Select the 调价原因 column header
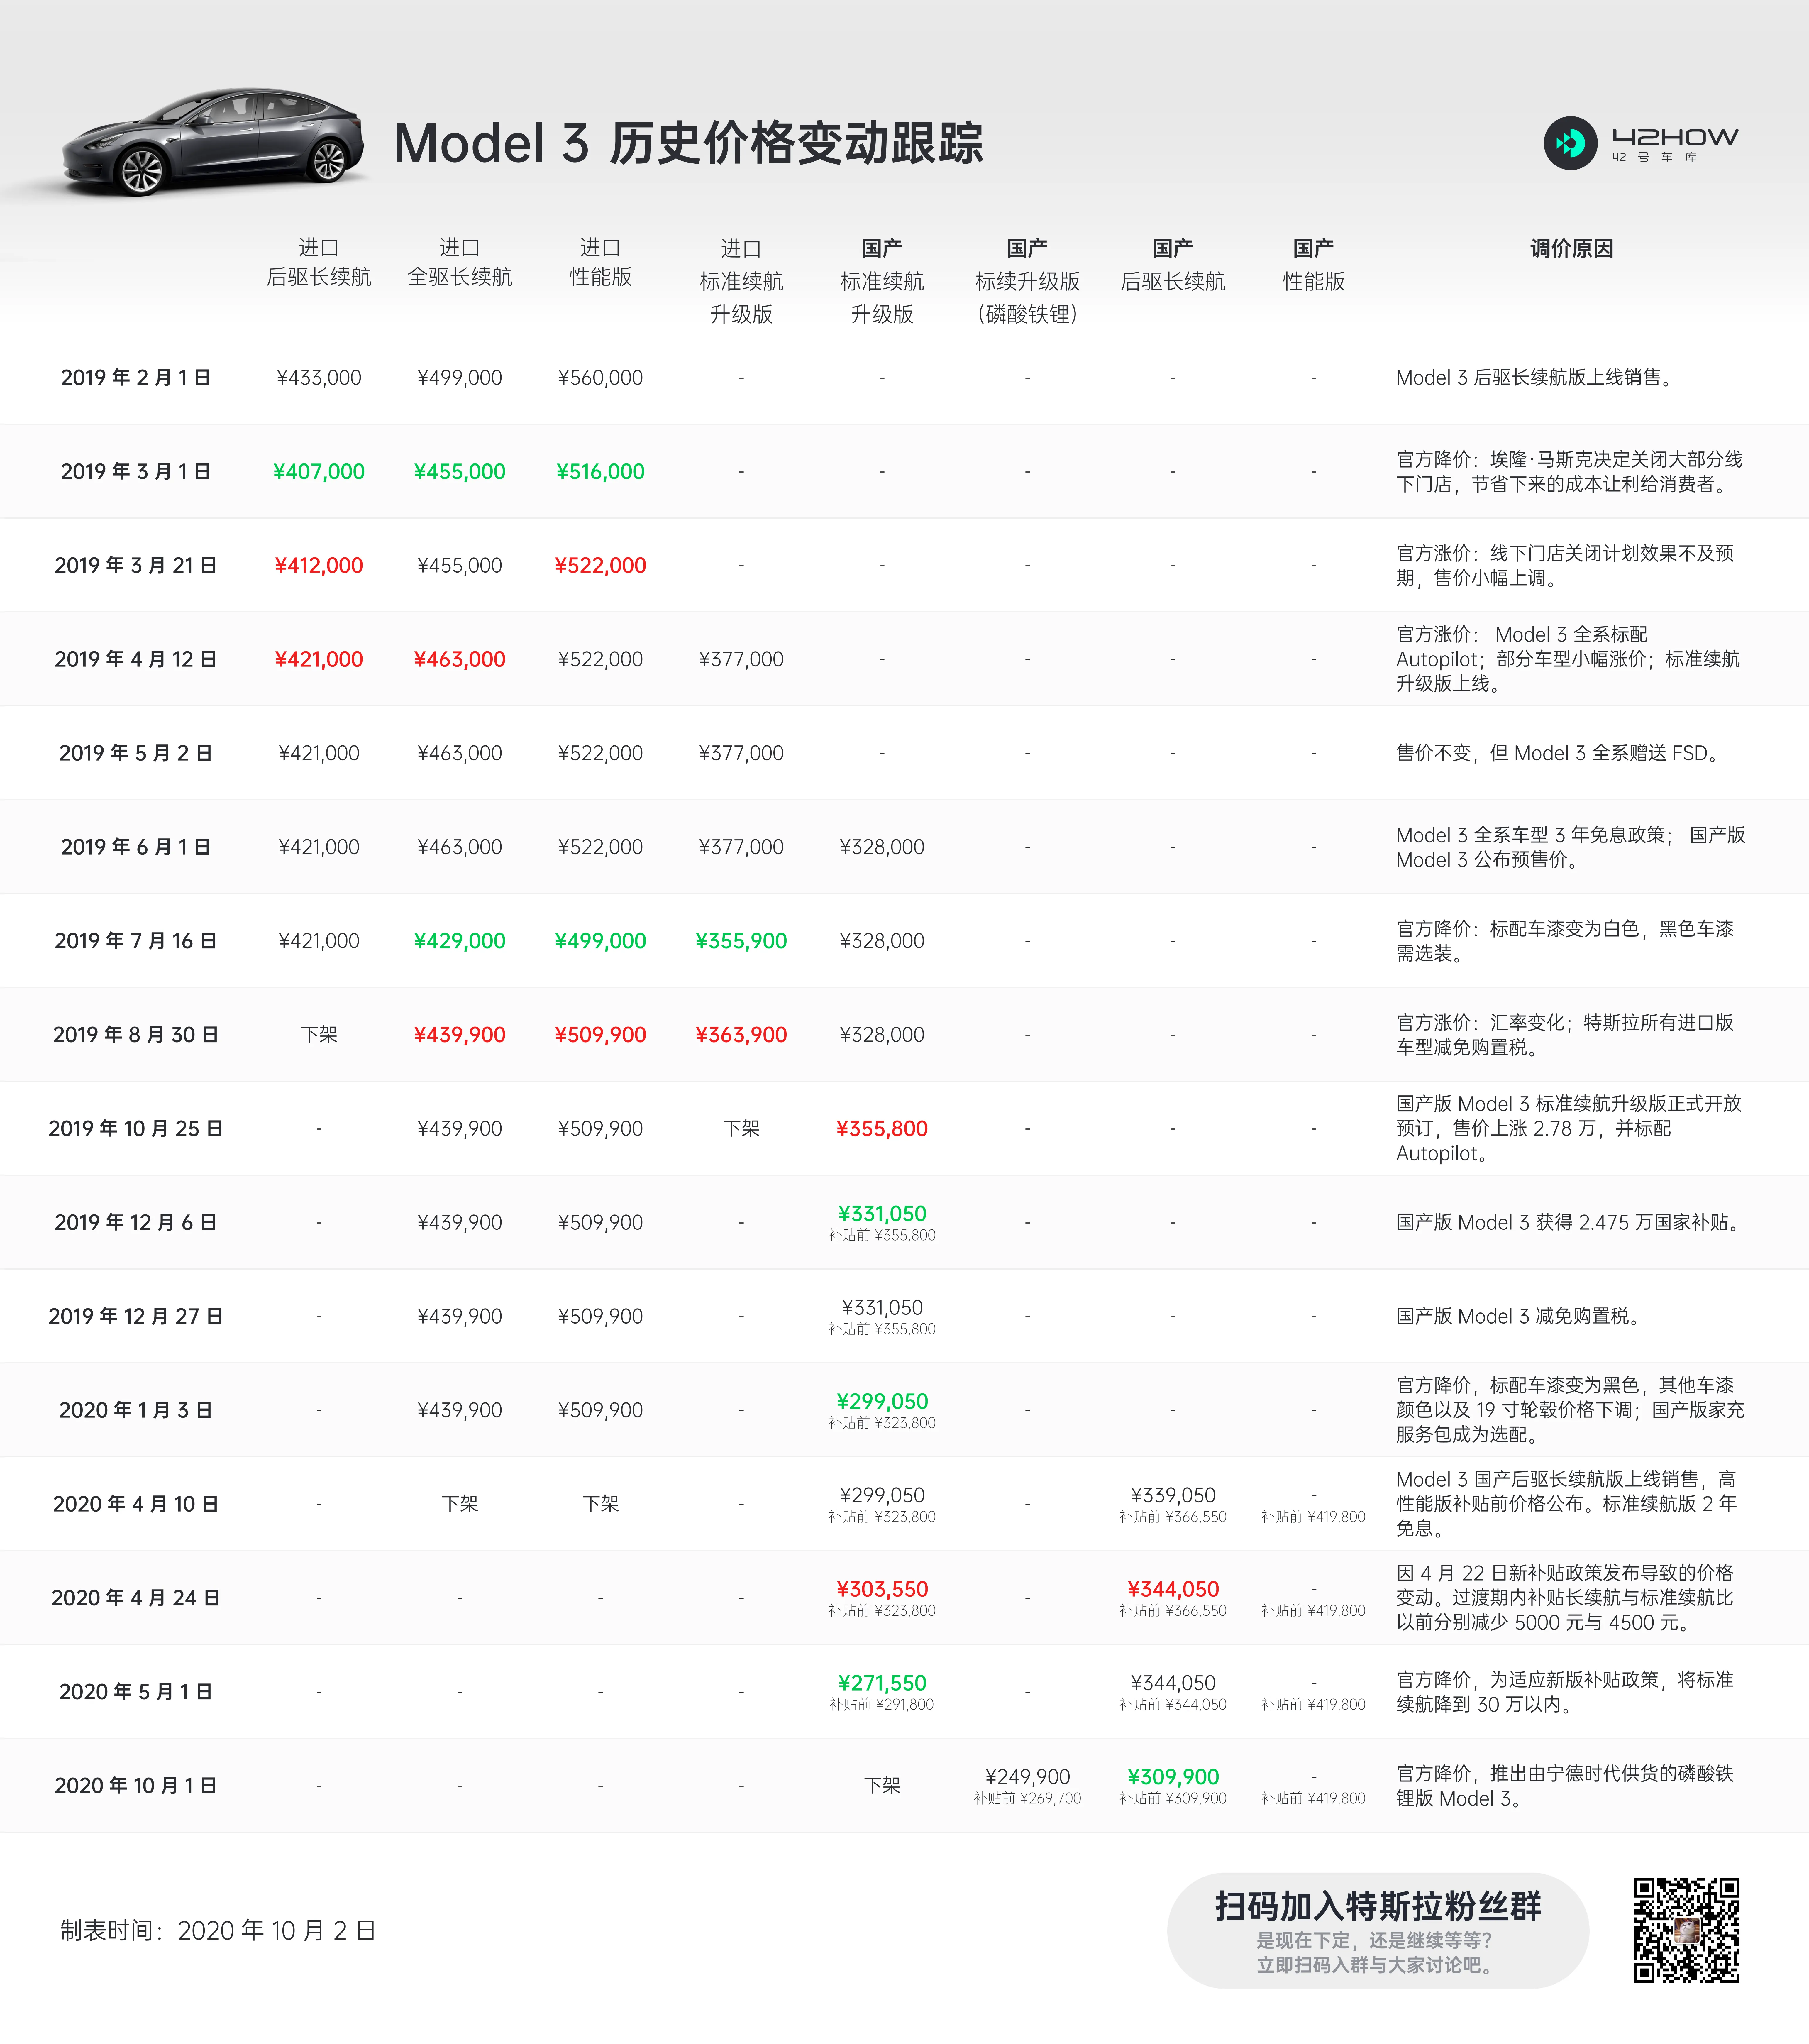Image resolution: width=1809 pixels, height=2044 pixels. point(1572,248)
